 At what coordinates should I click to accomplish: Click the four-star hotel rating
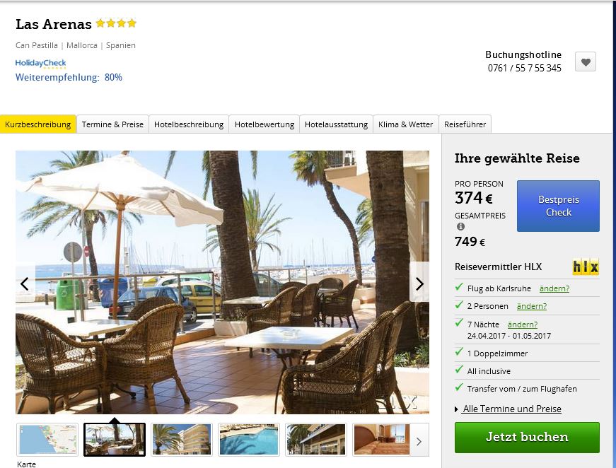pos(116,23)
